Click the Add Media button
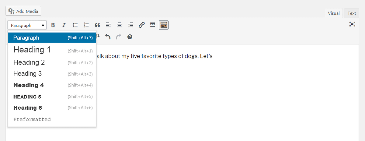Image resolution: width=365 pixels, height=141 pixels. tap(23, 11)
